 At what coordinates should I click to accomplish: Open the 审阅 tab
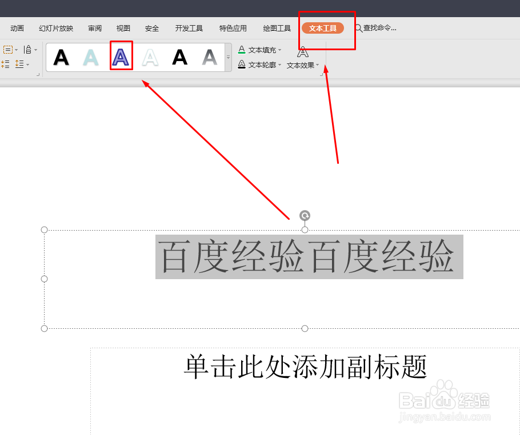[x=95, y=29]
